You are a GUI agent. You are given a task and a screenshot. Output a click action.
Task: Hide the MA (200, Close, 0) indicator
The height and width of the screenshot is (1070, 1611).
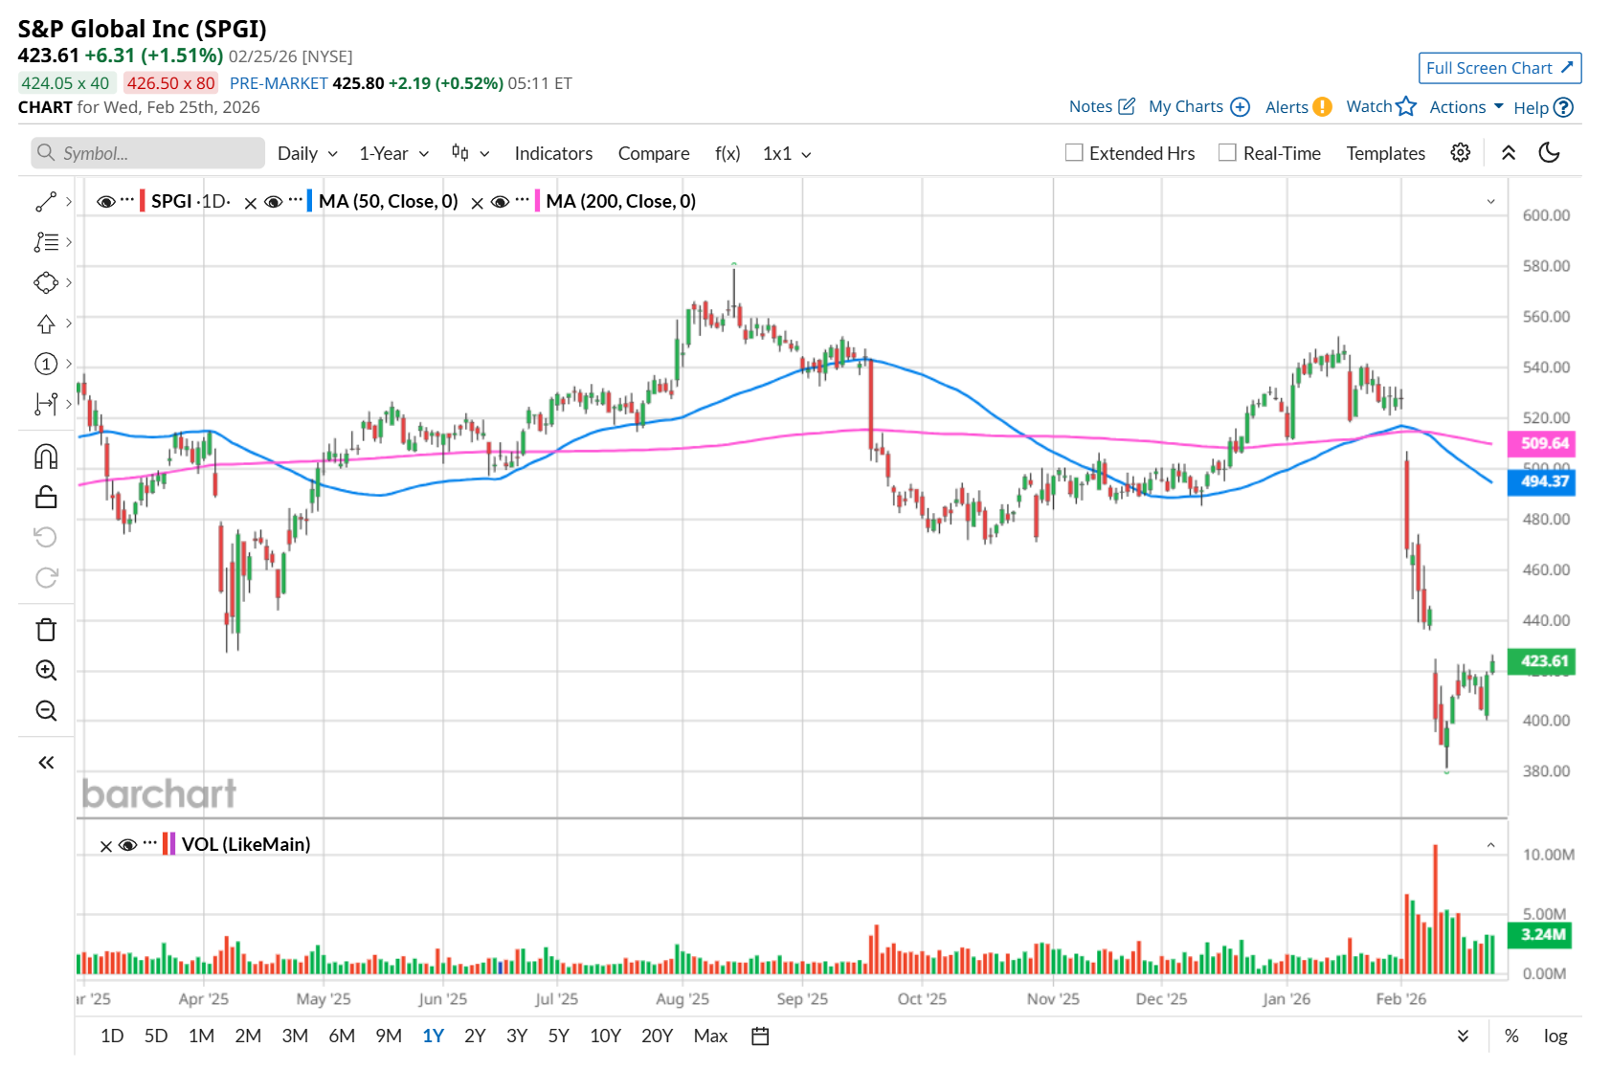500,202
